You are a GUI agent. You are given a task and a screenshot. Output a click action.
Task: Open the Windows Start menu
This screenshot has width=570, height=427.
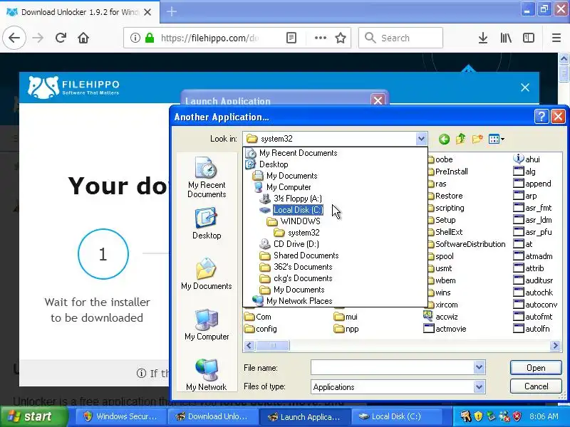pyautogui.click(x=34, y=416)
